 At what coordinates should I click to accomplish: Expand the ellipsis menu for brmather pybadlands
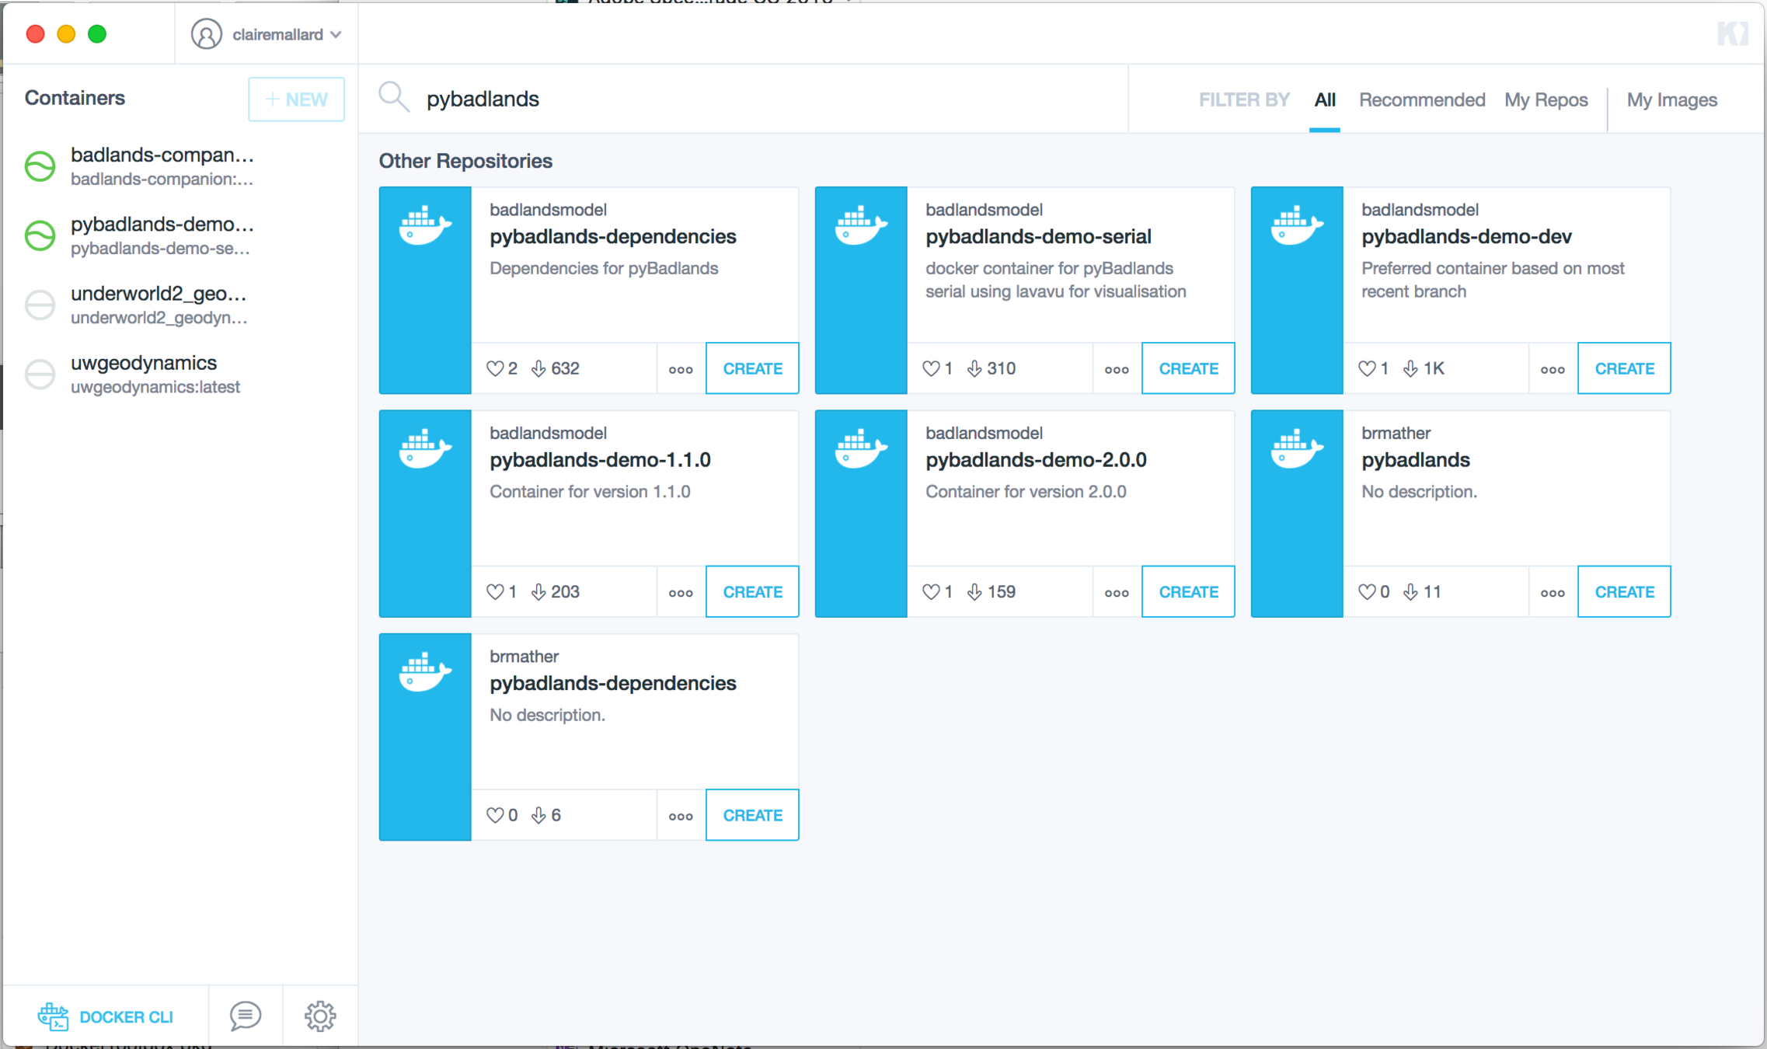click(1553, 592)
